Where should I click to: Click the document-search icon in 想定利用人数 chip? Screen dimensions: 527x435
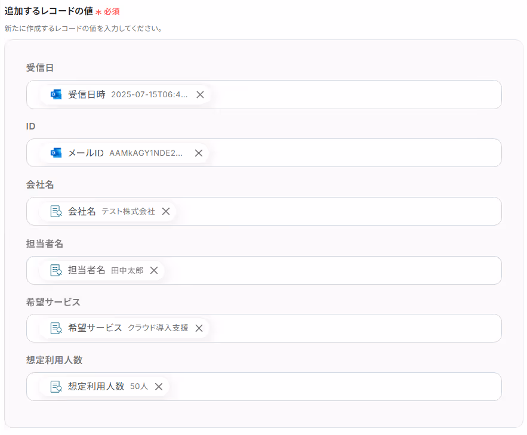56,387
